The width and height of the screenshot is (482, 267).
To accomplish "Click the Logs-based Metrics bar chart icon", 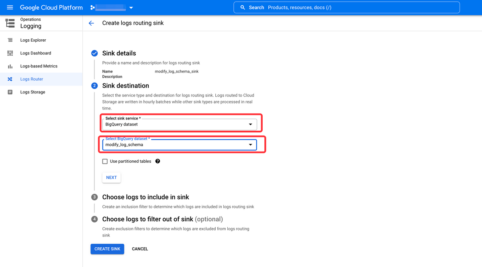I will click(10, 66).
